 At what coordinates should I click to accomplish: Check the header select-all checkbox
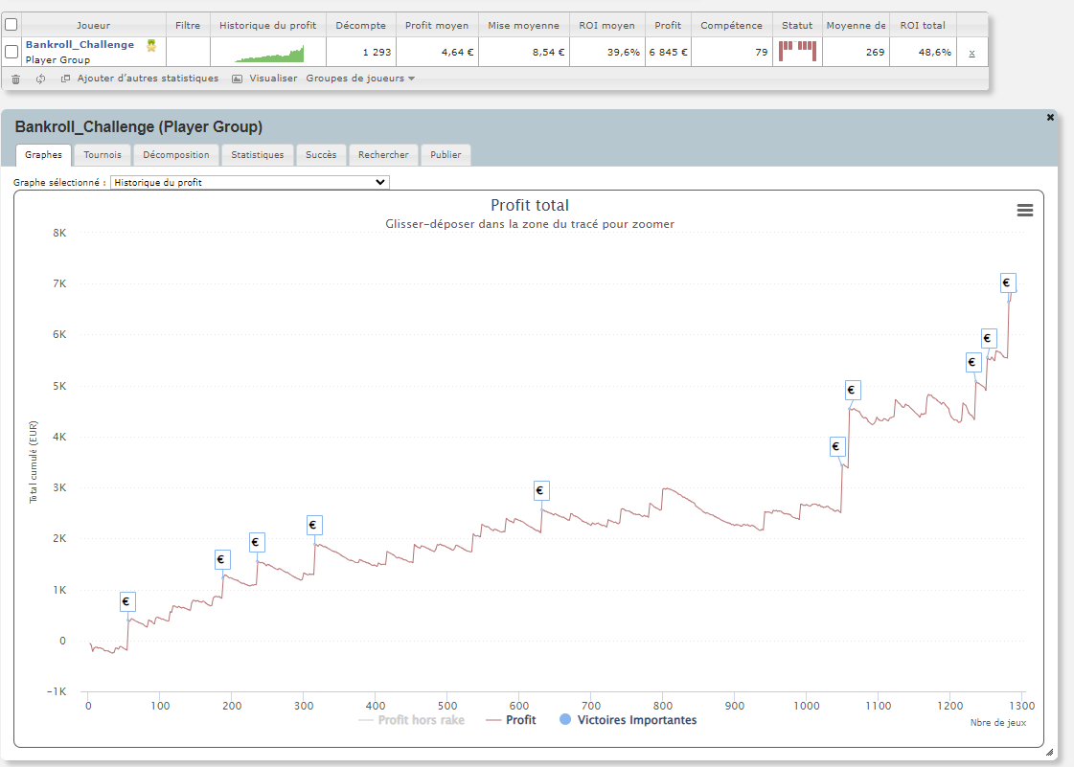click(11, 25)
